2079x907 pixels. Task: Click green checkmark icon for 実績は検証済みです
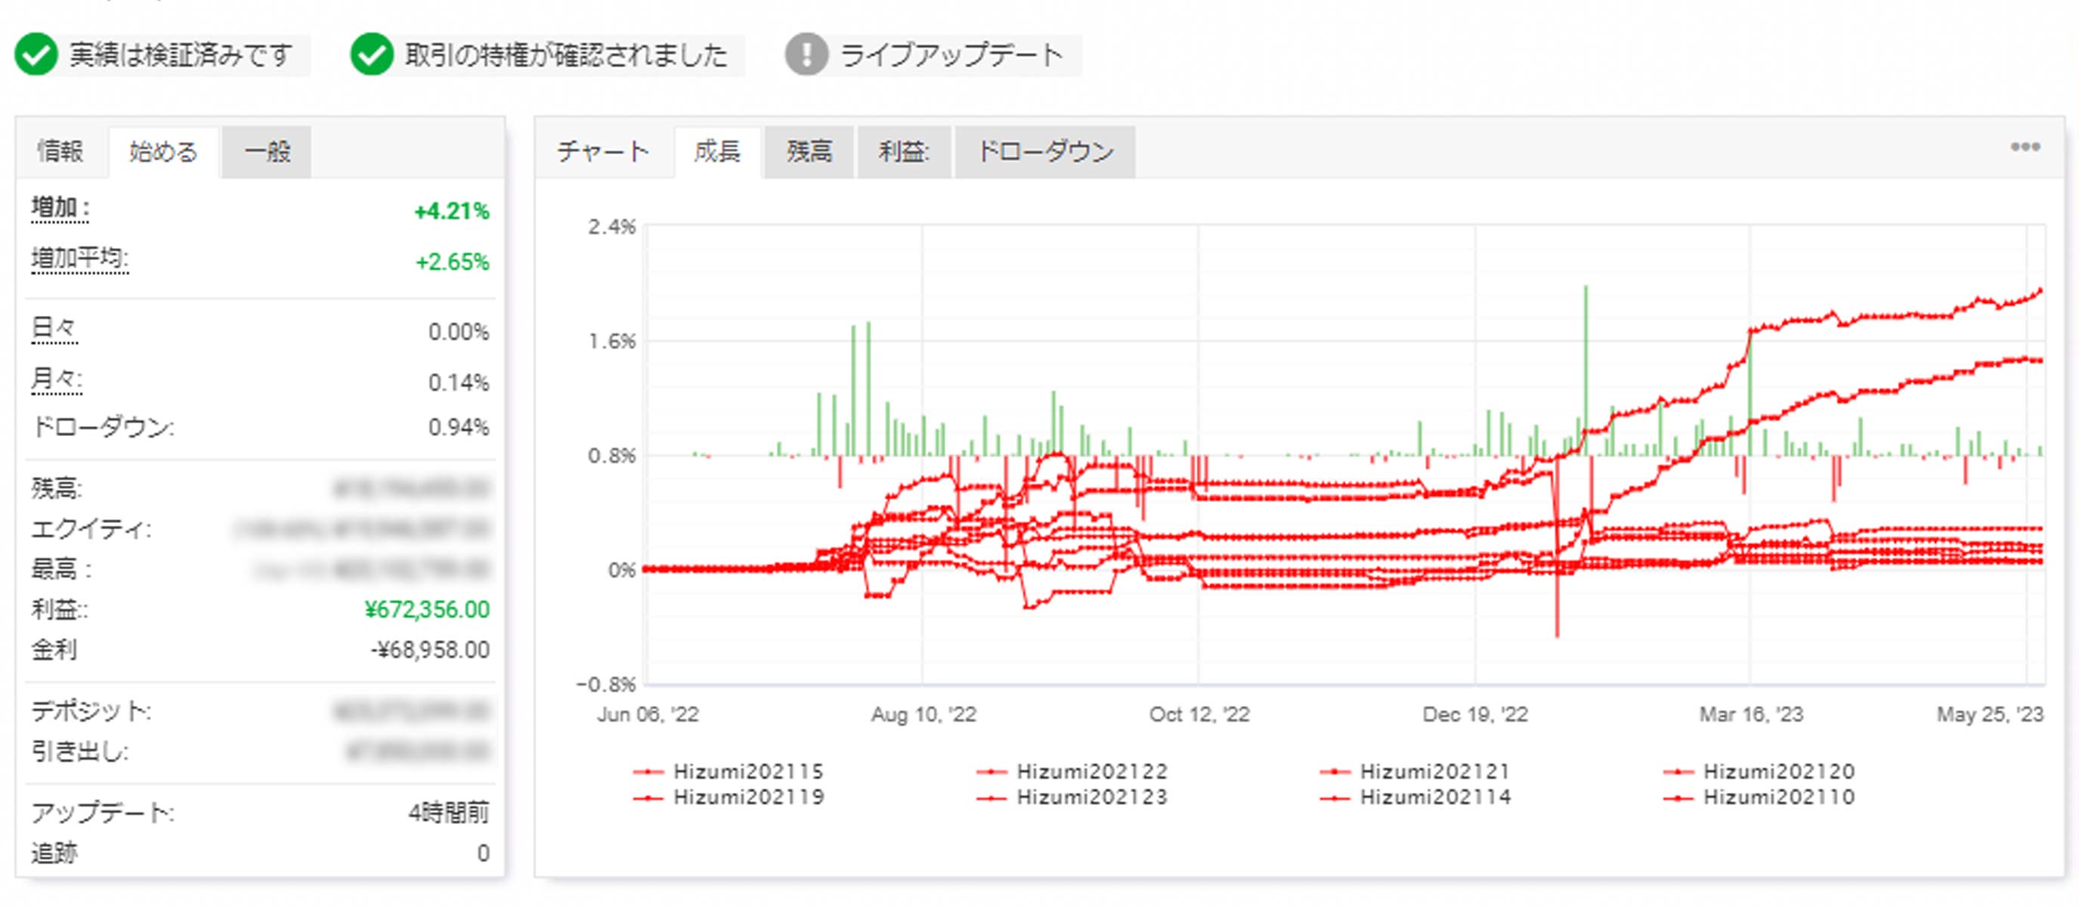36,55
